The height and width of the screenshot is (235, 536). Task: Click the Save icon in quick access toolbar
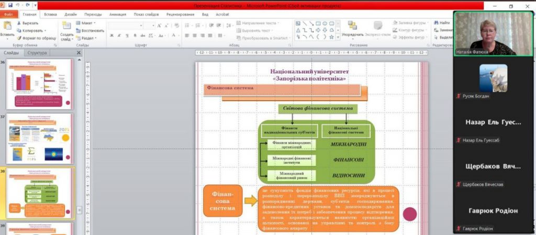coord(10,5)
